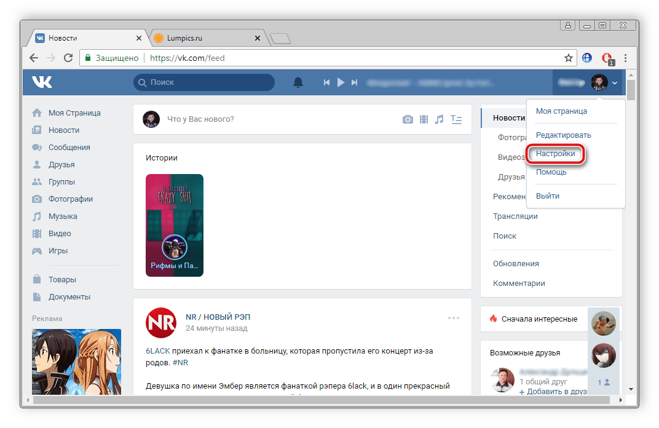Open Друзья in the left sidebar
The height and width of the screenshot is (428, 659).
tap(61, 165)
